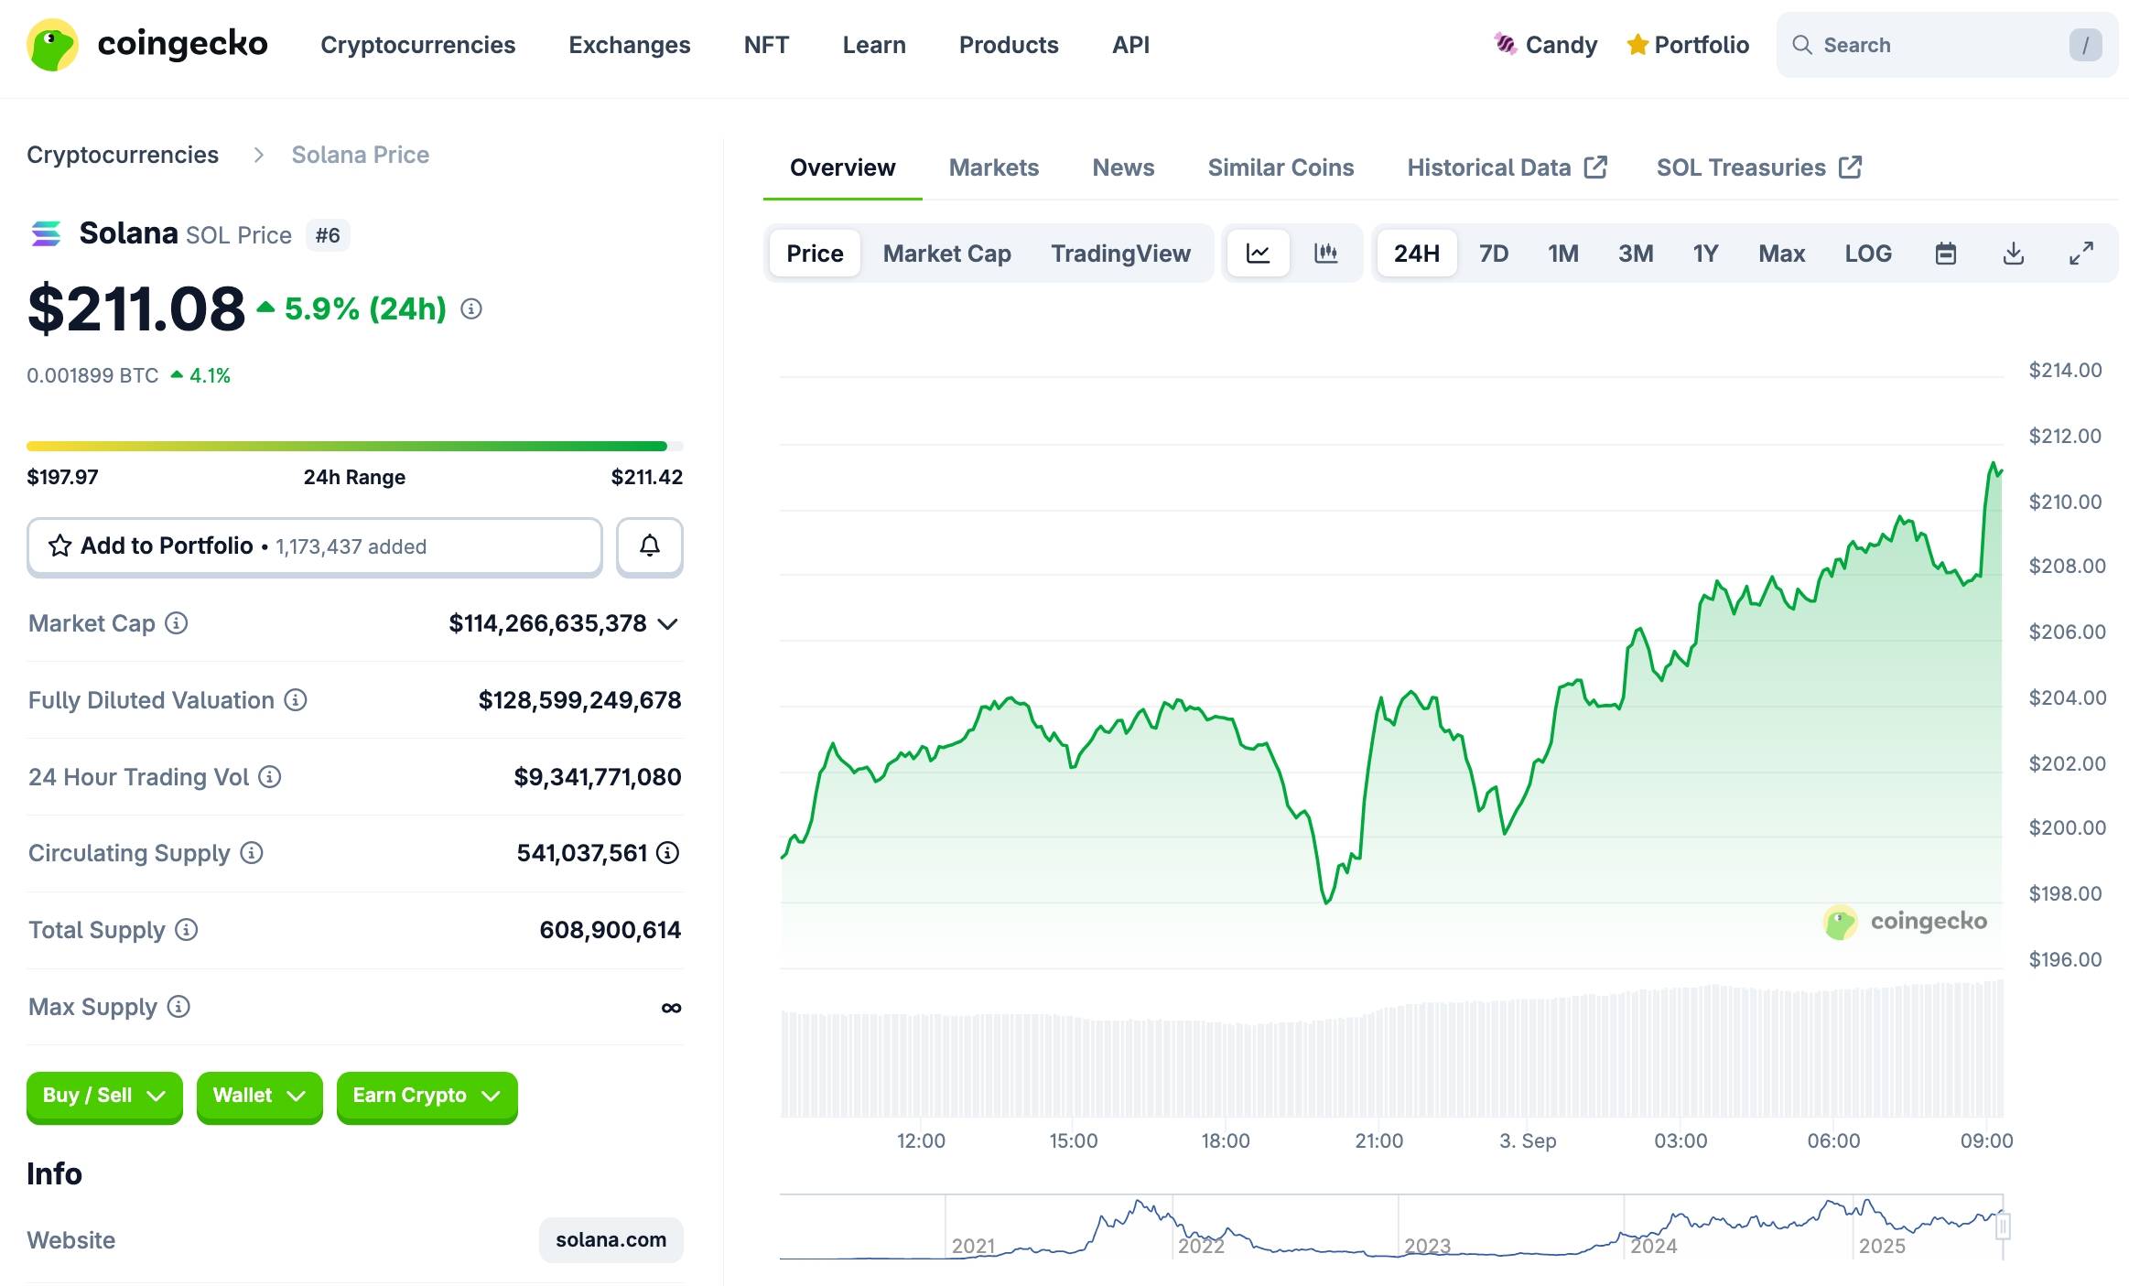Click the 24 Hour Trading Vol info icon

pos(270,777)
